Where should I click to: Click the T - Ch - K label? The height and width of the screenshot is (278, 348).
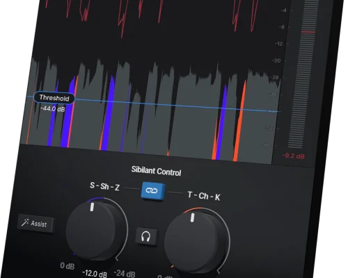[204, 196]
